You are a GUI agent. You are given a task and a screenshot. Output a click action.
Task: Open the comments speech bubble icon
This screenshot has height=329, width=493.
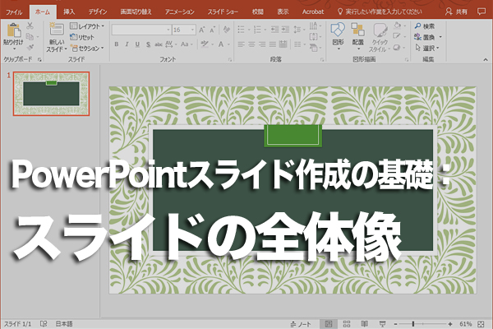click(481, 12)
